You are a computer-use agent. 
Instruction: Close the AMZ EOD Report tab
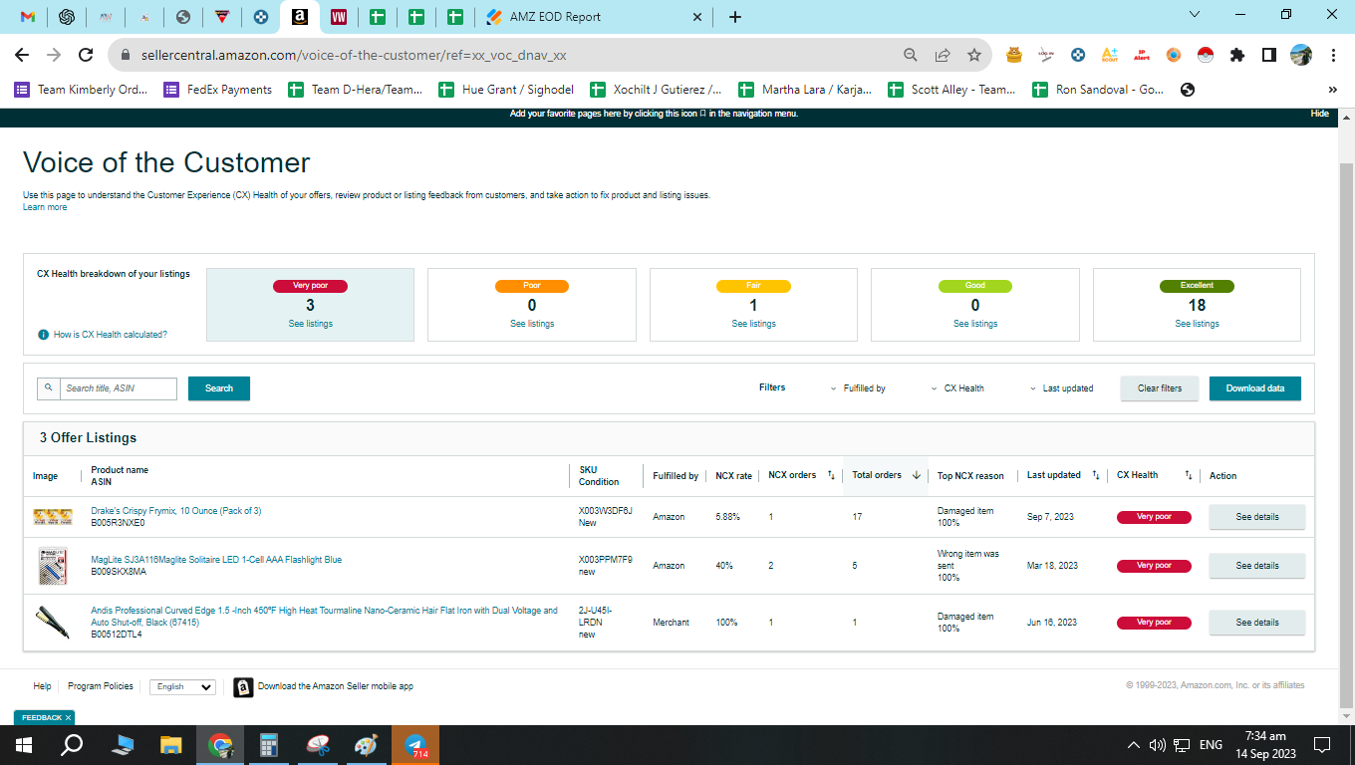(x=696, y=17)
